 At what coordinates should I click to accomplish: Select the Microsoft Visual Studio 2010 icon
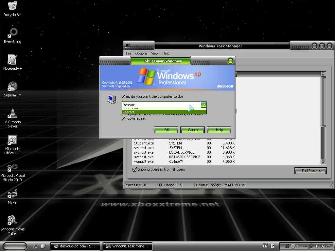(x=12, y=172)
